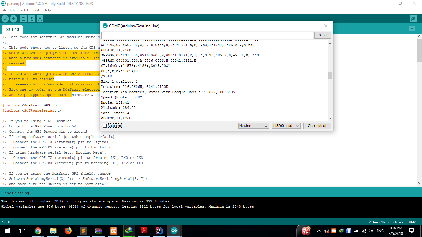Click 'Angle: 151.41' output line
This screenshot has height=237, width=422.
pos(115,102)
